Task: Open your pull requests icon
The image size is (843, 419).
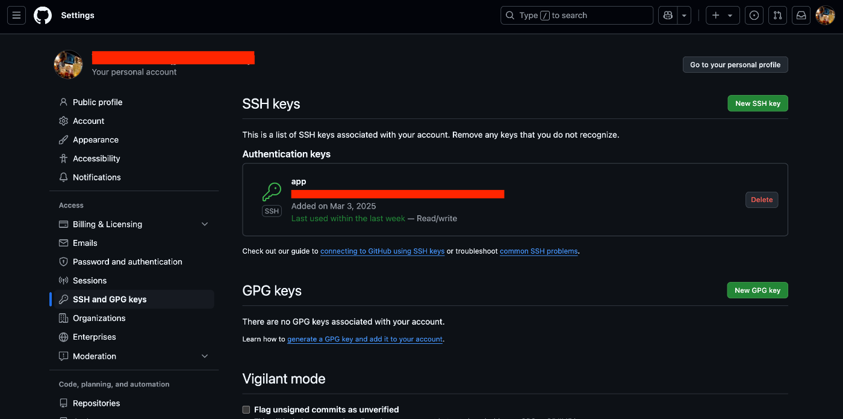Action: 777,15
